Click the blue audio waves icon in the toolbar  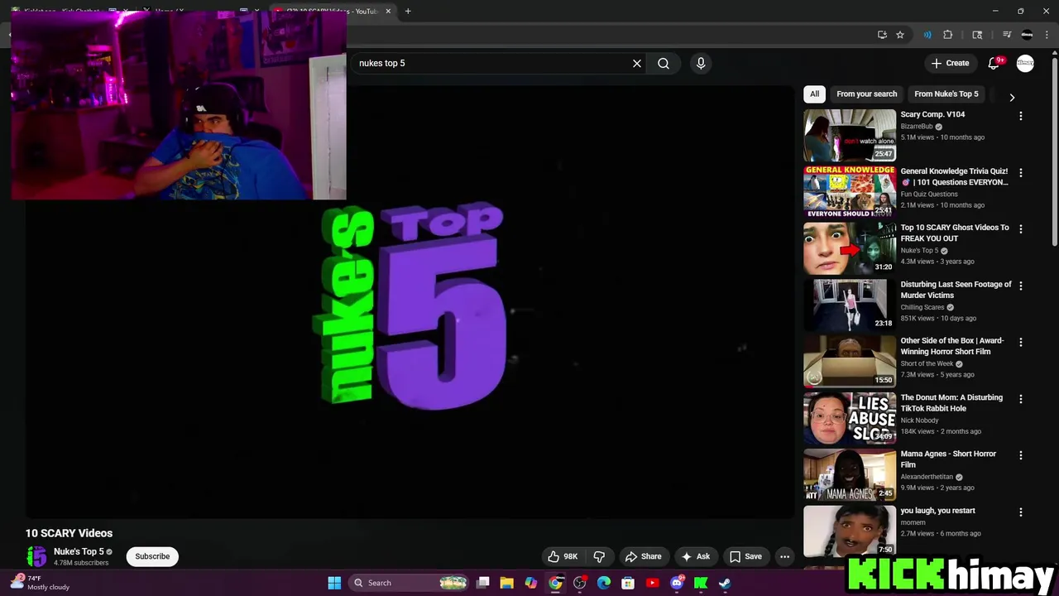pyautogui.click(x=927, y=35)
